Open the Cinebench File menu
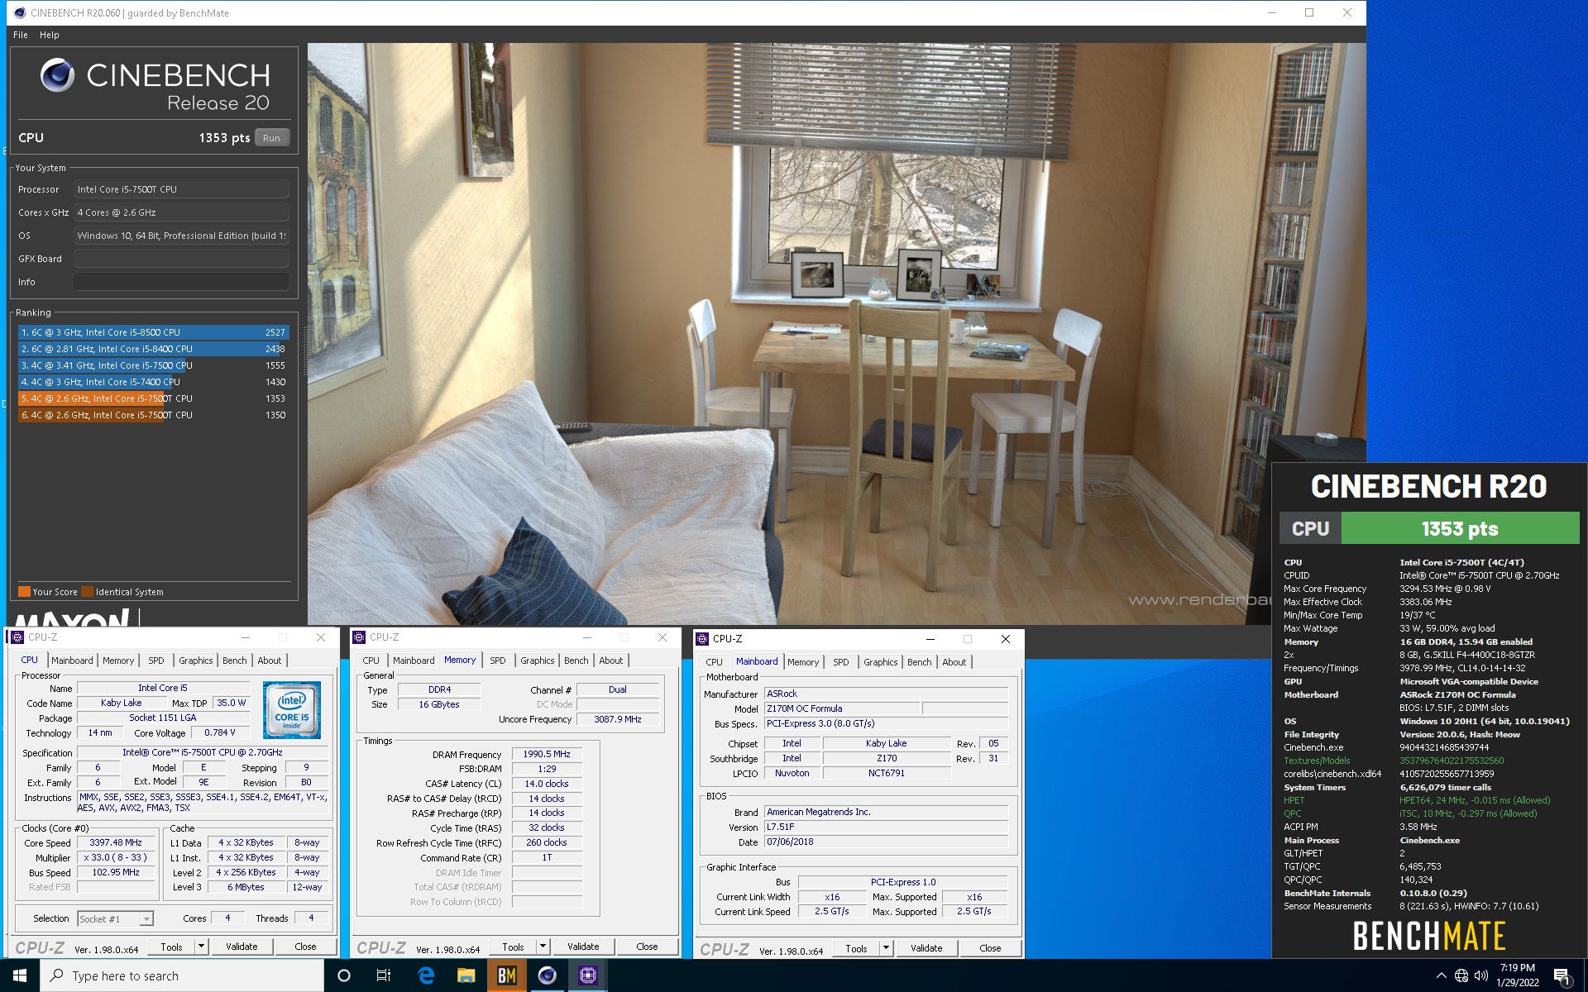This screenshot has width=1588, height=992. 21,35
